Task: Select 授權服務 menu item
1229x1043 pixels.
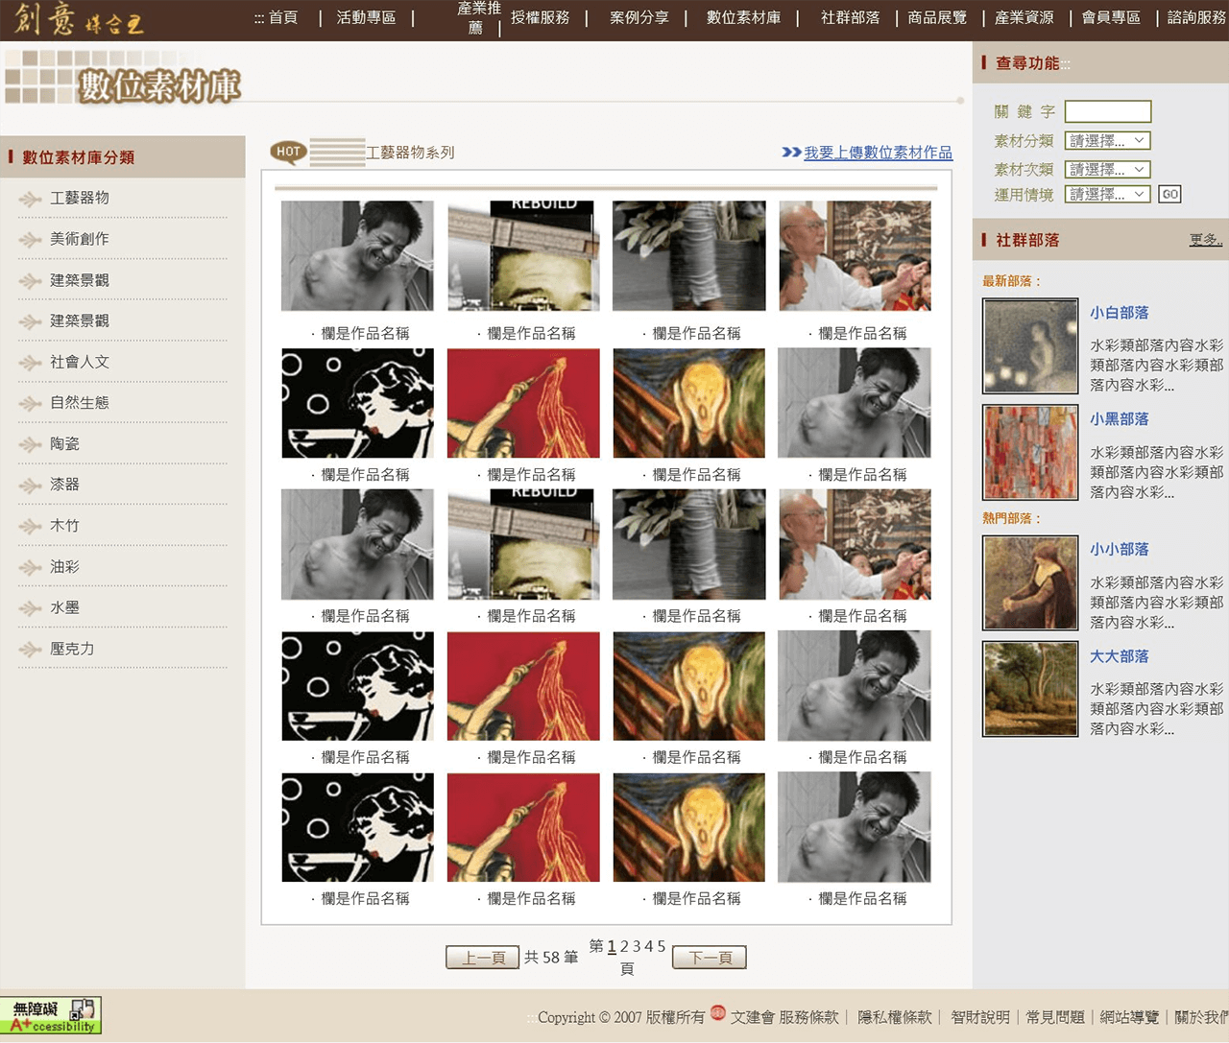Action: point(541,18)
